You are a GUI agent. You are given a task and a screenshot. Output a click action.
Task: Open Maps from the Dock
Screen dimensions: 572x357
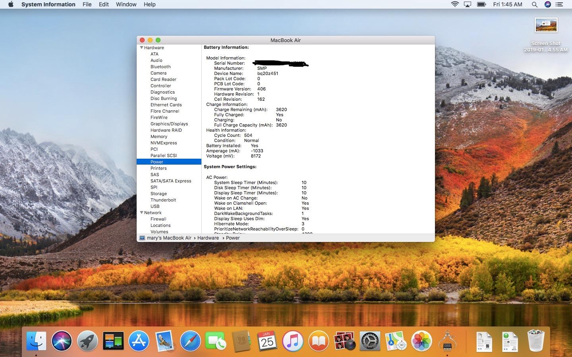click(x=396, y=341)
